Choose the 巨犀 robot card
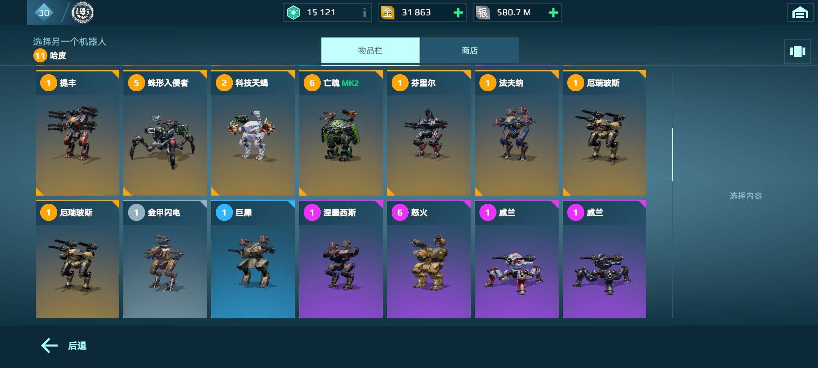 tap(253, 259)
